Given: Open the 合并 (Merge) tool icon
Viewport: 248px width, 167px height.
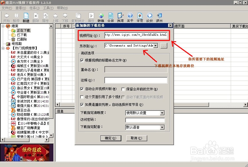Looking at the screenshot, I should [x=111, y=17].
